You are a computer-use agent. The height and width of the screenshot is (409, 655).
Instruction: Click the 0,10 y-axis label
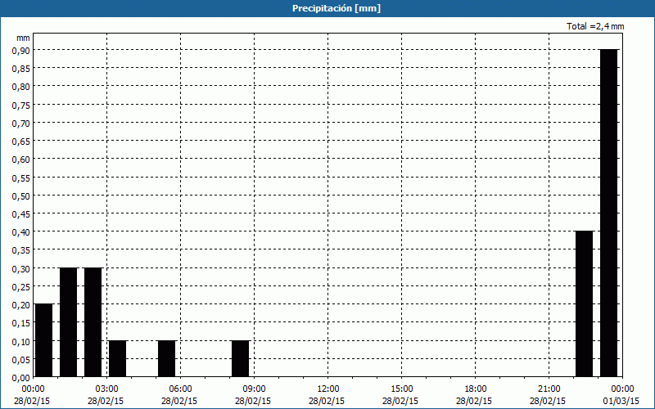[21, 341]
